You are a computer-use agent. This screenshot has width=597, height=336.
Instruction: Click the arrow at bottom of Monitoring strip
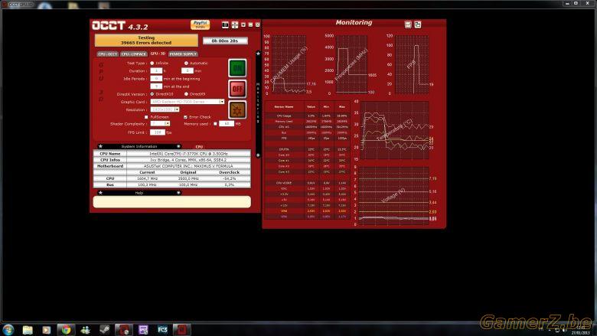258,155
